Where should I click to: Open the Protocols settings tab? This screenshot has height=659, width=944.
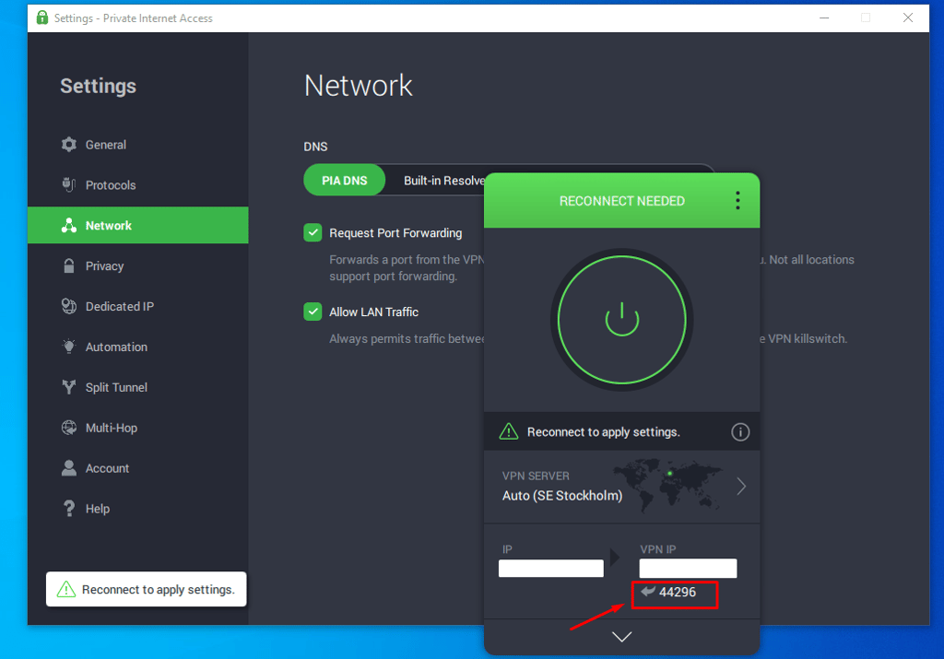(x=138, y=184)
